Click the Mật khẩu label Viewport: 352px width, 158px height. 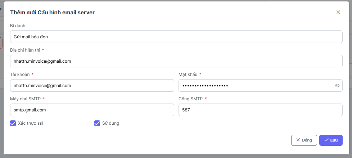pos(188,74)
